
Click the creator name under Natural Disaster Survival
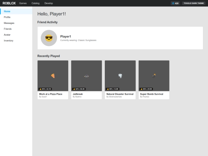coord(114,97)
